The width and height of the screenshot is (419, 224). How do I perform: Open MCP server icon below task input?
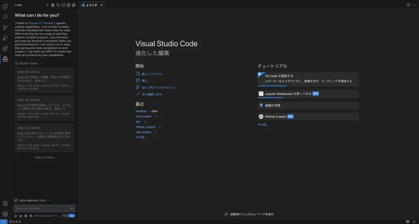click(x=26, y=216)
